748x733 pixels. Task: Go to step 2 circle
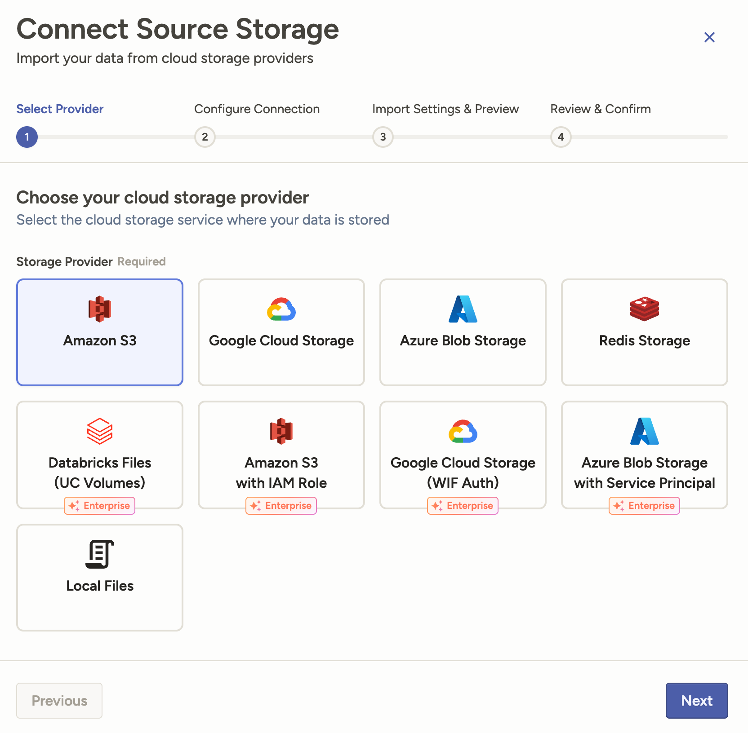pos(205,137)
